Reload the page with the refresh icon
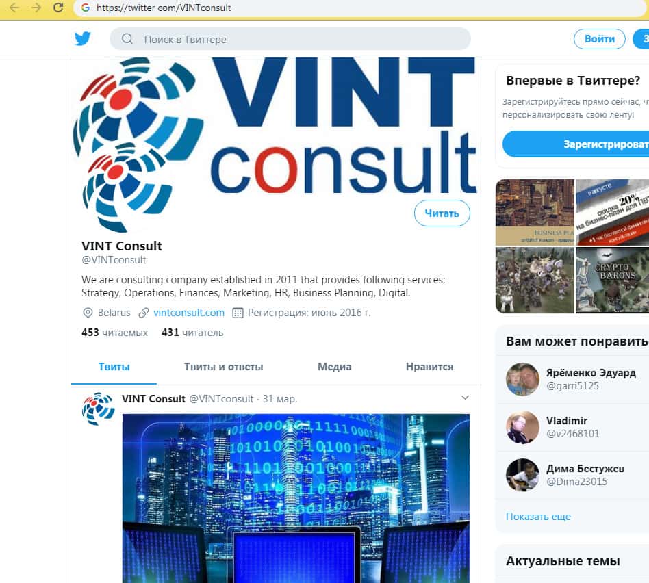The width and height of the screenshot is (649, 583). [58, 8]
